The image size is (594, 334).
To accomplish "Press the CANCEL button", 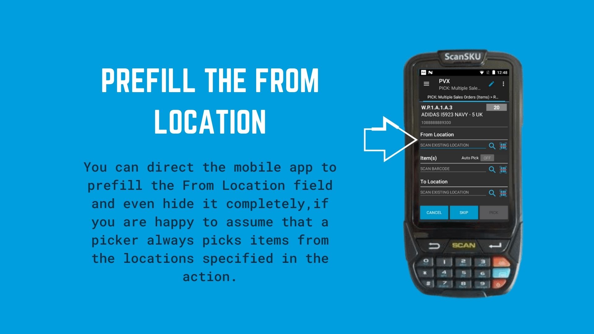I will coord(434,212).
